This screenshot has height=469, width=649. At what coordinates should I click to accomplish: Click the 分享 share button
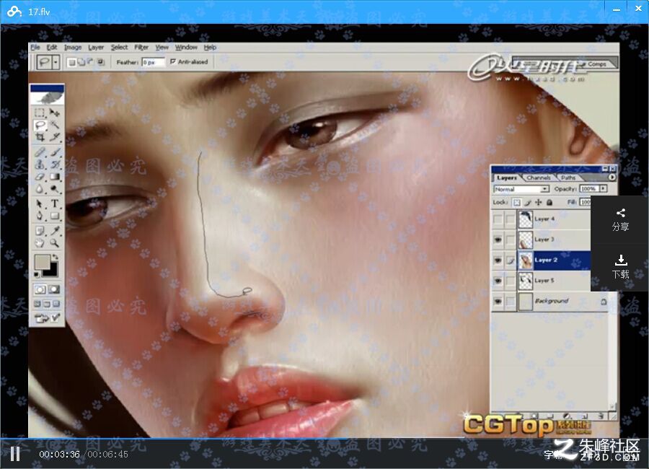pyautogui.click(x=620, y=220)
